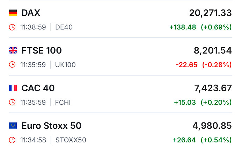
Task: Click the German flag icon beside DAX
Action: point(13,13)
